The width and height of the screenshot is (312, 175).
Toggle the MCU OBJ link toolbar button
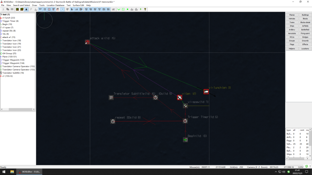(86, 9)
